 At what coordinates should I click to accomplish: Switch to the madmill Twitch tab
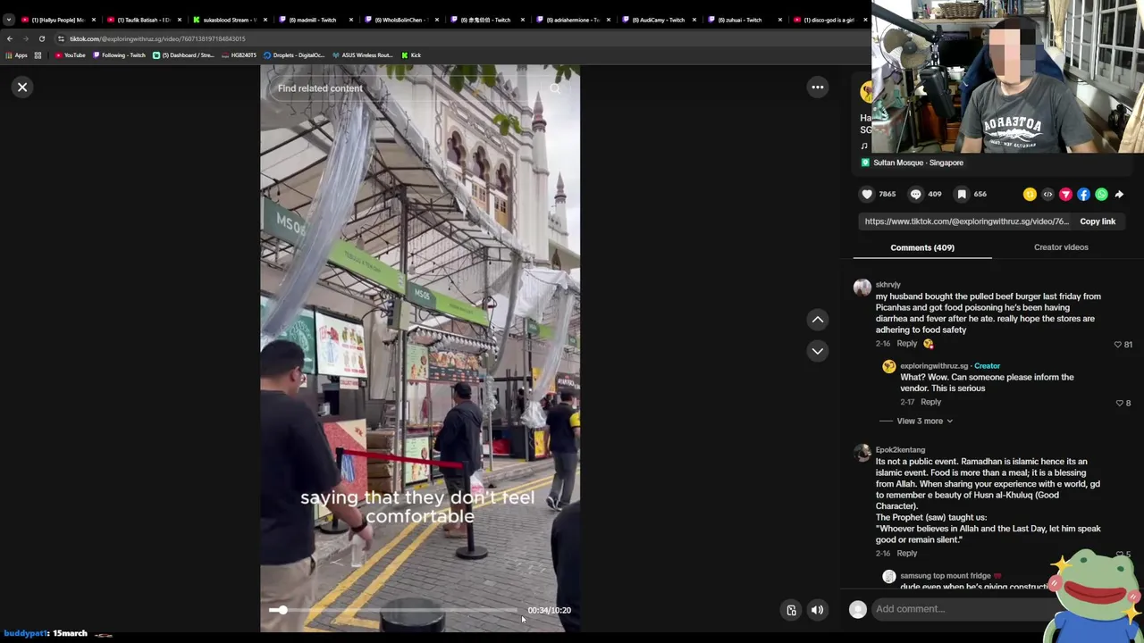tap(315, 20)
